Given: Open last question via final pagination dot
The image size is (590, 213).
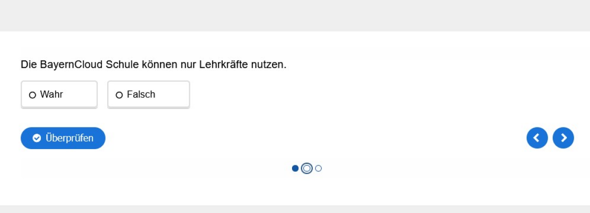Looking at the screenshot, I should click(319, 168).
